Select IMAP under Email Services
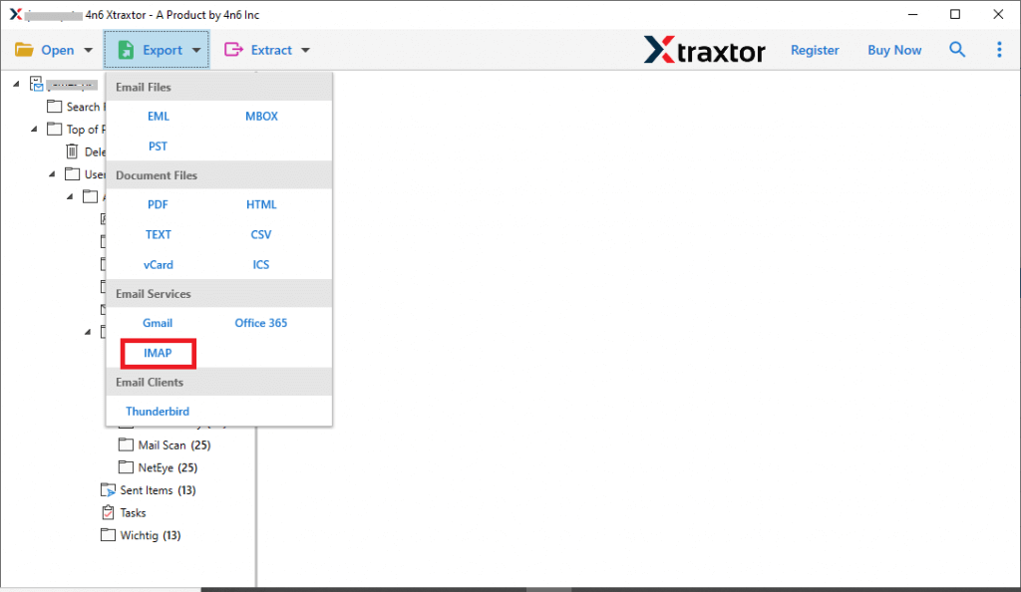Screen dimensions: 1021x592 tap(158, 353)
